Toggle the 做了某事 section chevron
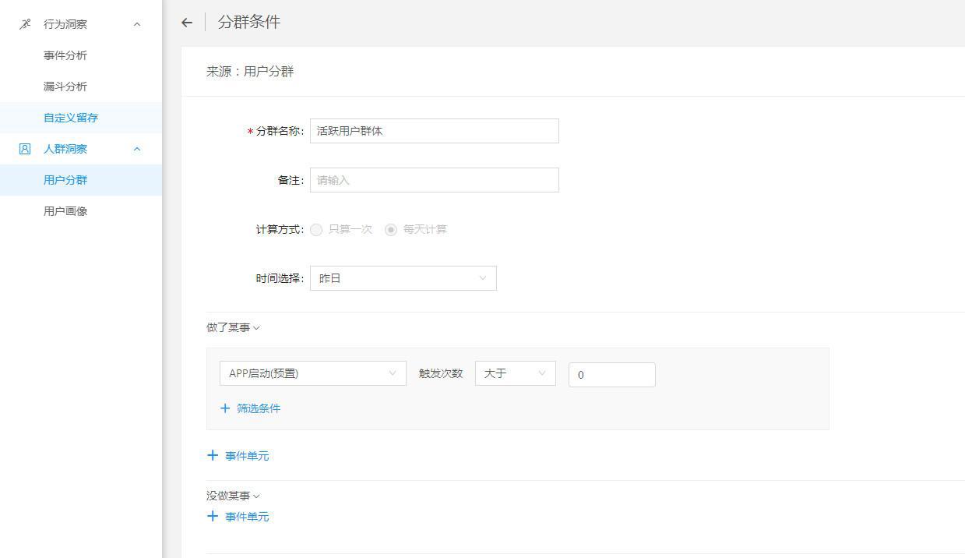Viewport: 965px width, 558px height. (x=257, y=328)
